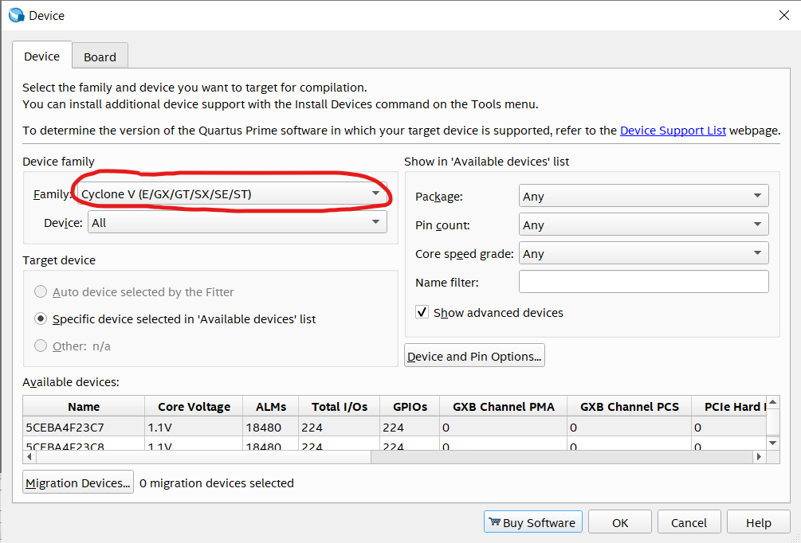The width and height of the screenshot is (801, 543).
Task: Select Specific device in Available devices list
Action: (41, 318)
